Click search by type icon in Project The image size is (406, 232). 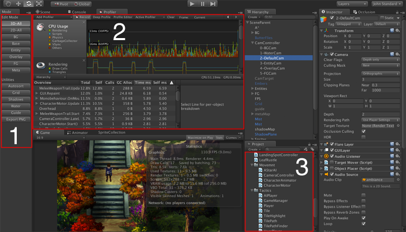click(306, 149)
